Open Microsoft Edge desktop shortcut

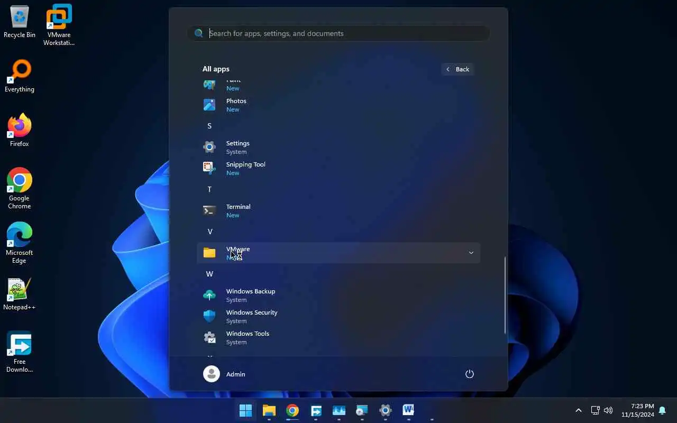[20, 243]
